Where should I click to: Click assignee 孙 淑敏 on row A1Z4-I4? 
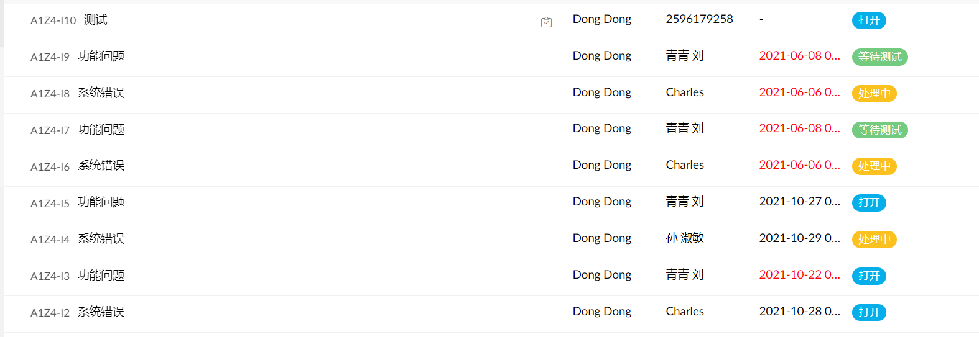[x=684, y=238]
